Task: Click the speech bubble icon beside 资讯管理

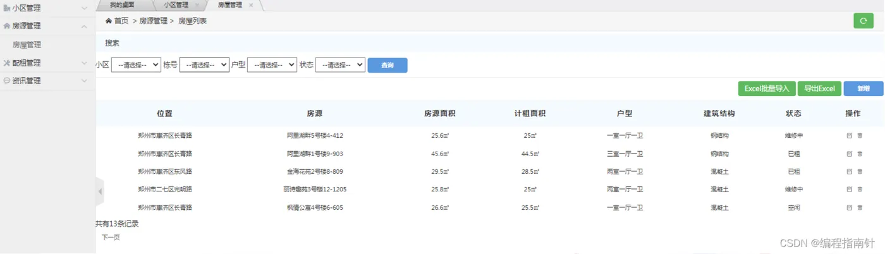Action: (7, 81)
